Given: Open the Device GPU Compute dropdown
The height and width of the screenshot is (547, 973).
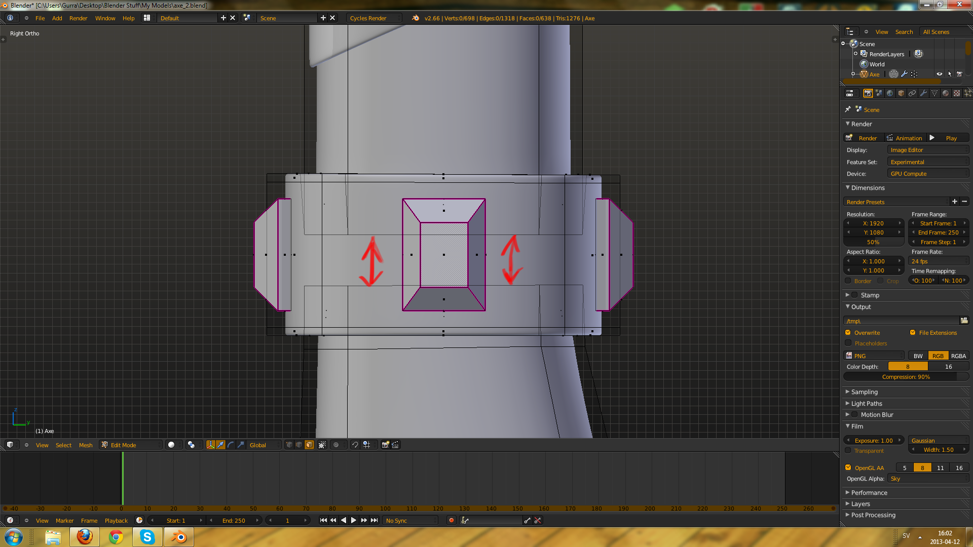Looking at the screenshot, I should 928,173.
